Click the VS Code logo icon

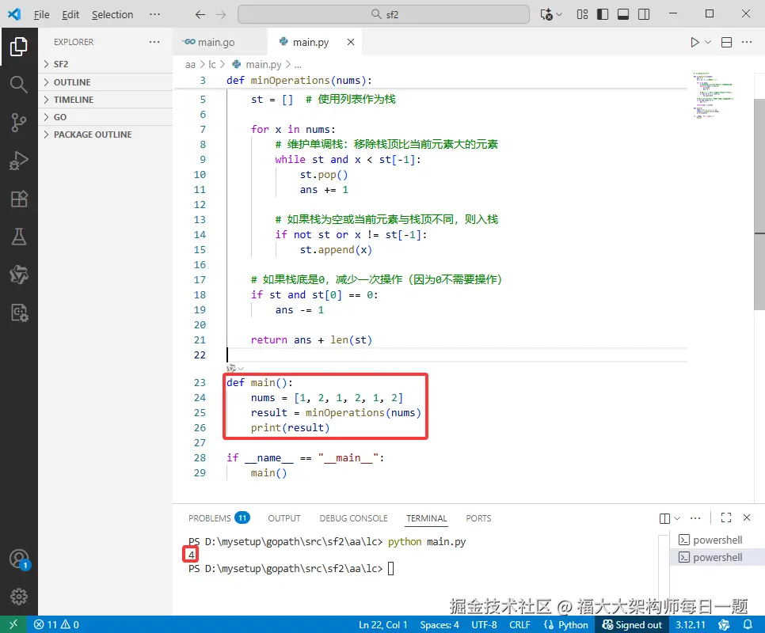(x=14, y=14)
